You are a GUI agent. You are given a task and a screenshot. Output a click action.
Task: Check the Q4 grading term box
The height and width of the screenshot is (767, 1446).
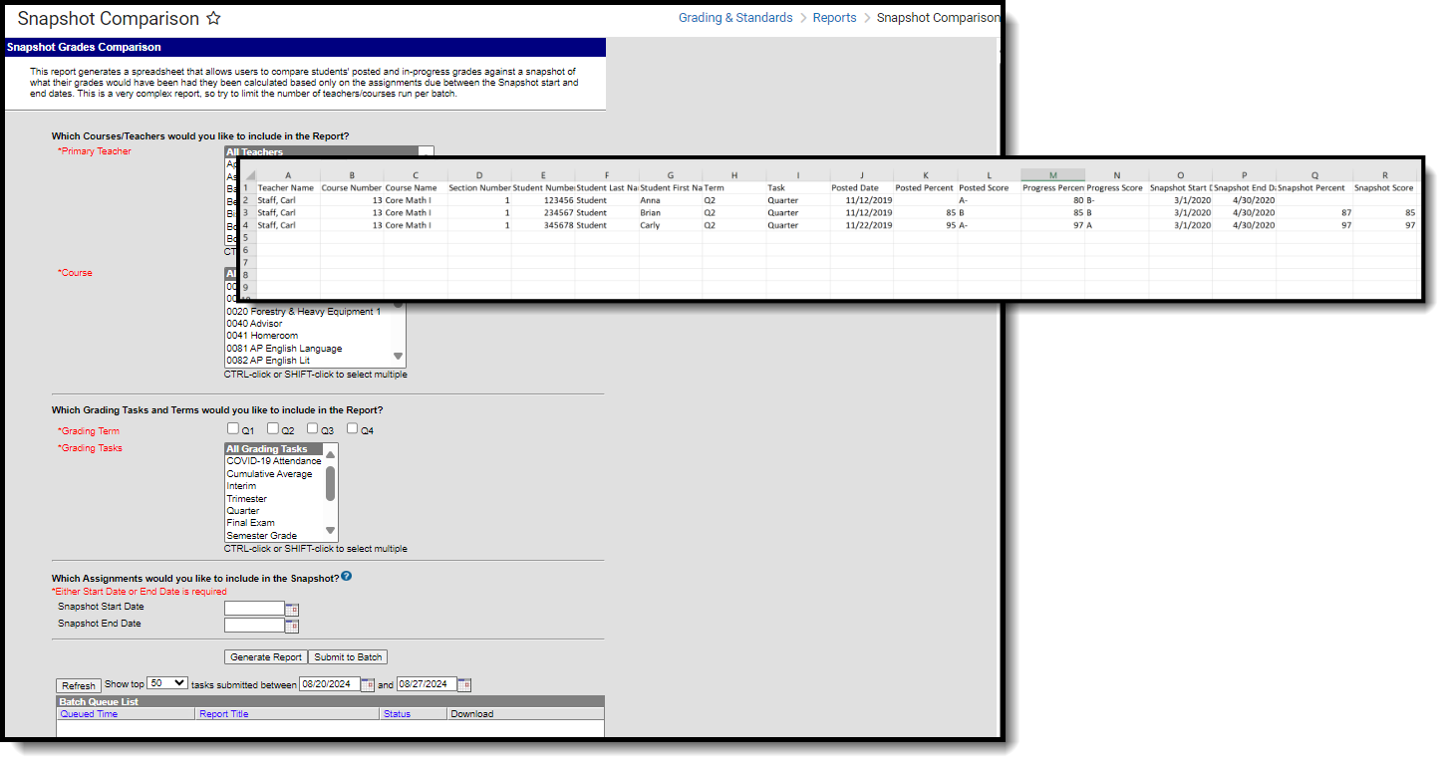point(353,429)
